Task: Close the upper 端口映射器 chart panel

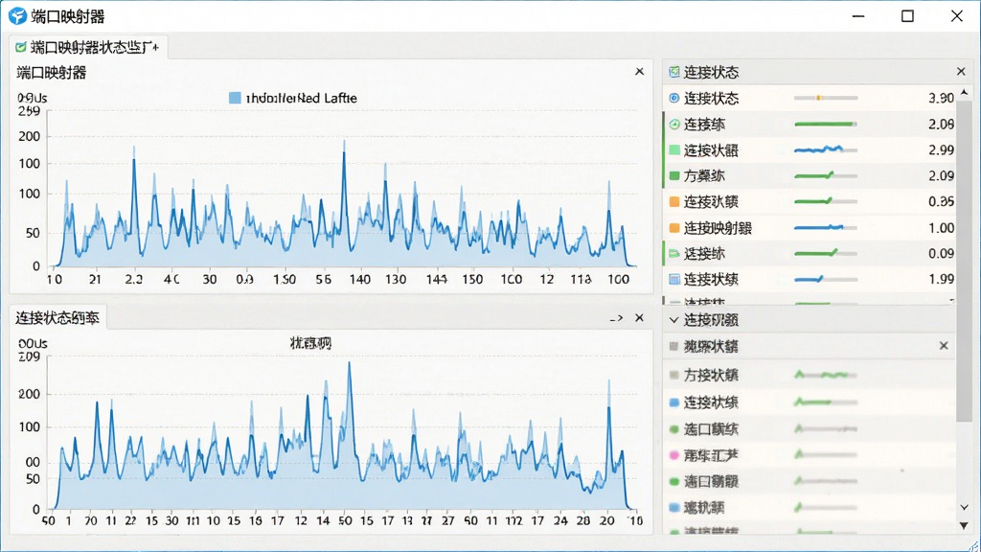Action: 639,71
